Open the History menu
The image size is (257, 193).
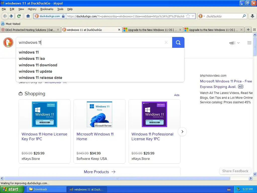32,9
